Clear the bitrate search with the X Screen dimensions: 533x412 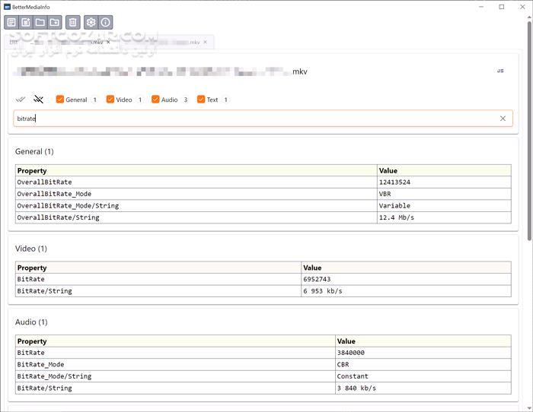pos(503,119)
